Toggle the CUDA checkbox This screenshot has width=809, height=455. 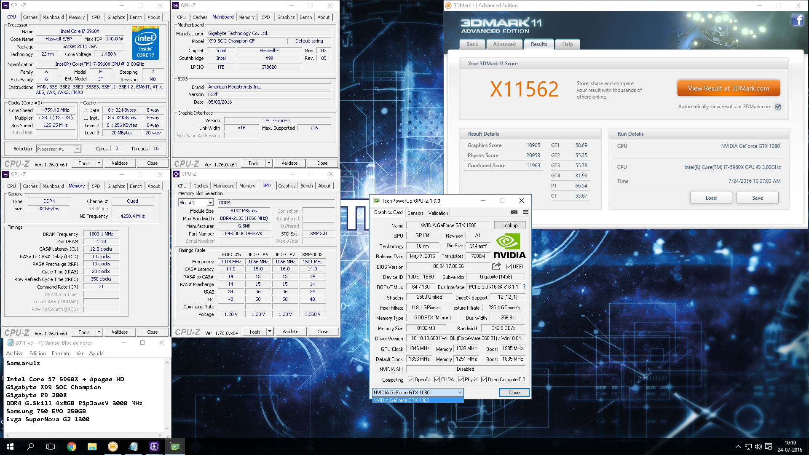[x=437, y=380]
